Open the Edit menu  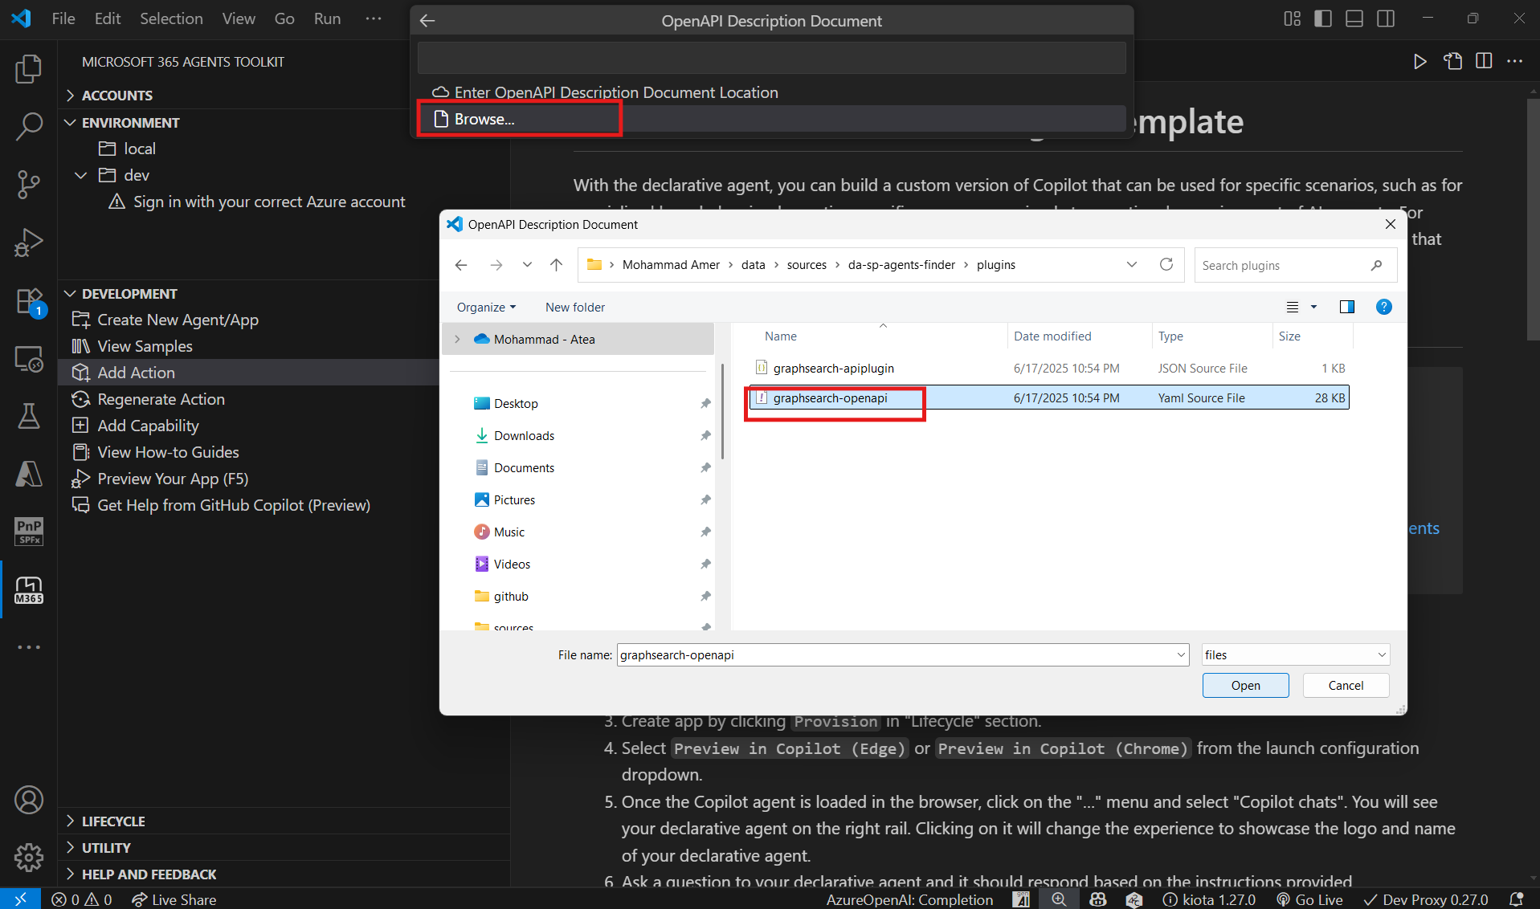[x=108, y=18]
